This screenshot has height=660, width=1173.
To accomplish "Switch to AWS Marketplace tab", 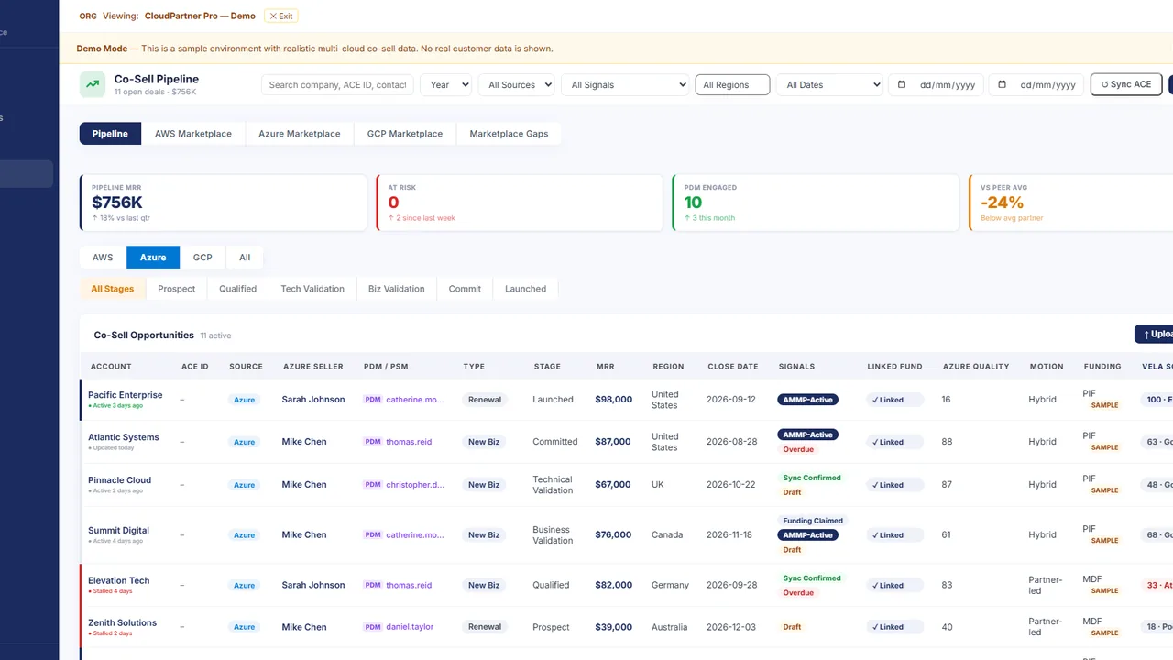I will tap(193, 134).
